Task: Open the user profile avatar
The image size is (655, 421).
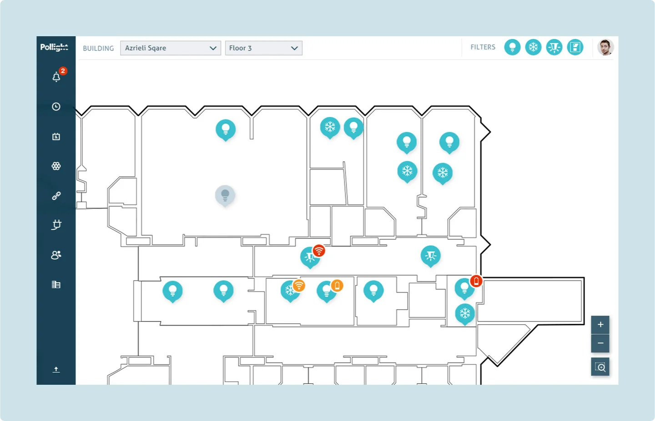Action: pyautogui.click(x=605, y=47)
